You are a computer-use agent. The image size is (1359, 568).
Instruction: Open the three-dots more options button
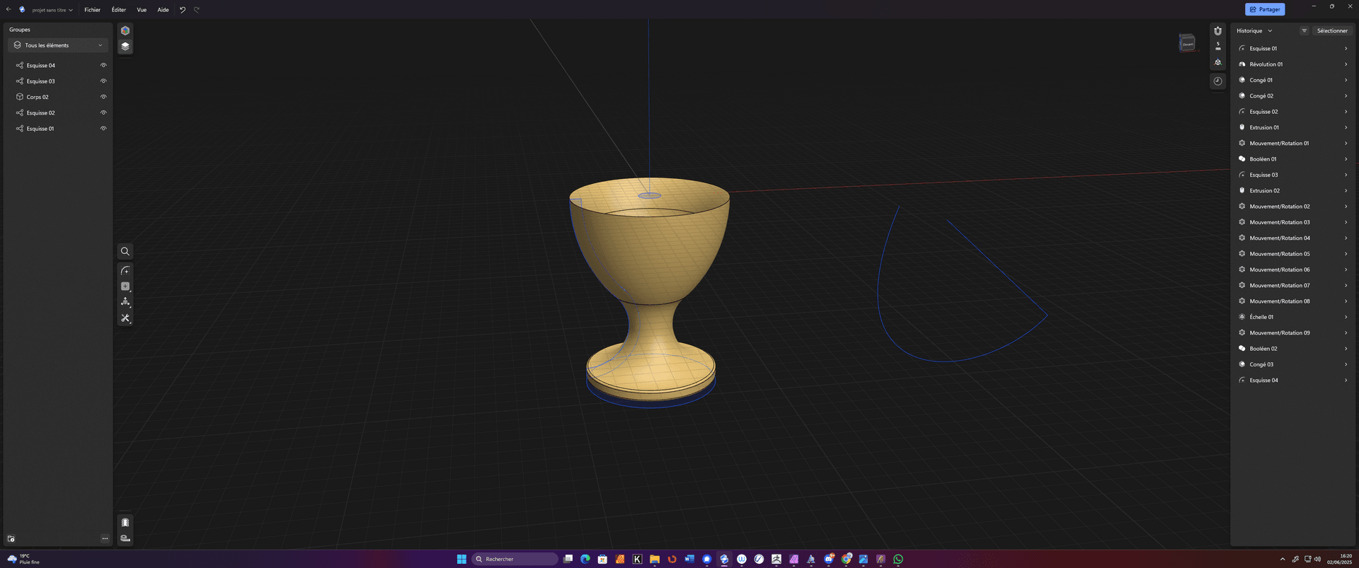click(105, 539)
